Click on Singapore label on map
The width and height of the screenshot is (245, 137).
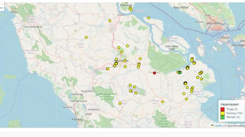(x=218, y=29)
